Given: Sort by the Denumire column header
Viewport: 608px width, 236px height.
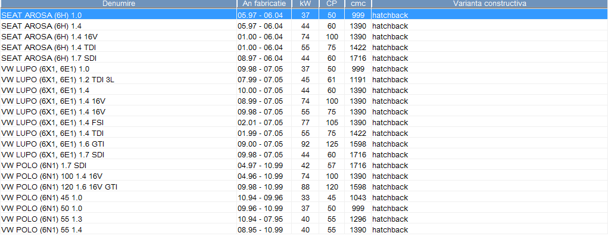Looking at the screenshot, I should 119,4.
